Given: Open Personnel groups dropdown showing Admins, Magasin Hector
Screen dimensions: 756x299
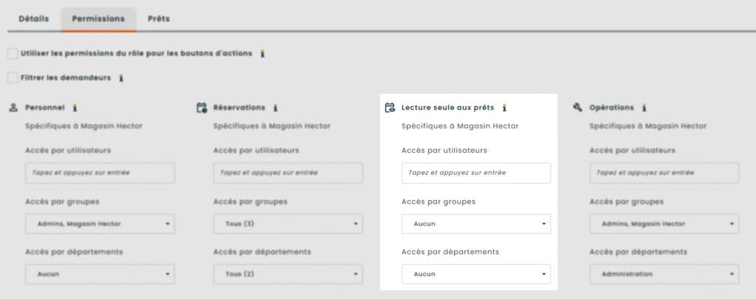Looking at the screenshot, I should click(100, 224).
